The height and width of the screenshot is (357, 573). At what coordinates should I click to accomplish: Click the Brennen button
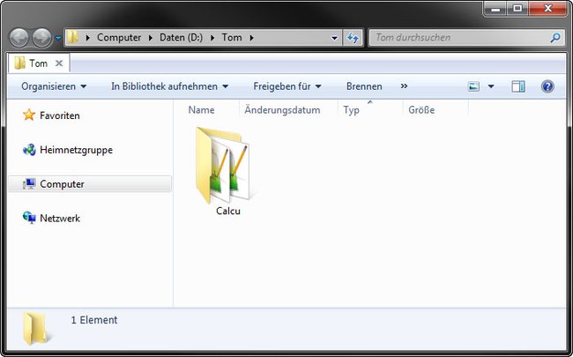[x=364, y=86]
